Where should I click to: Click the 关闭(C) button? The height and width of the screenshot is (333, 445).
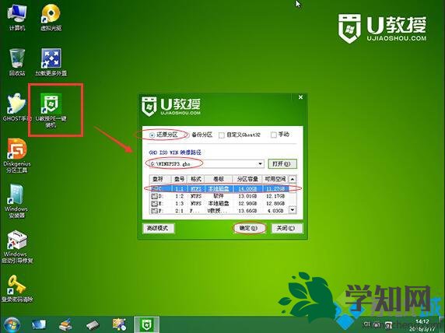pos(286,228)
